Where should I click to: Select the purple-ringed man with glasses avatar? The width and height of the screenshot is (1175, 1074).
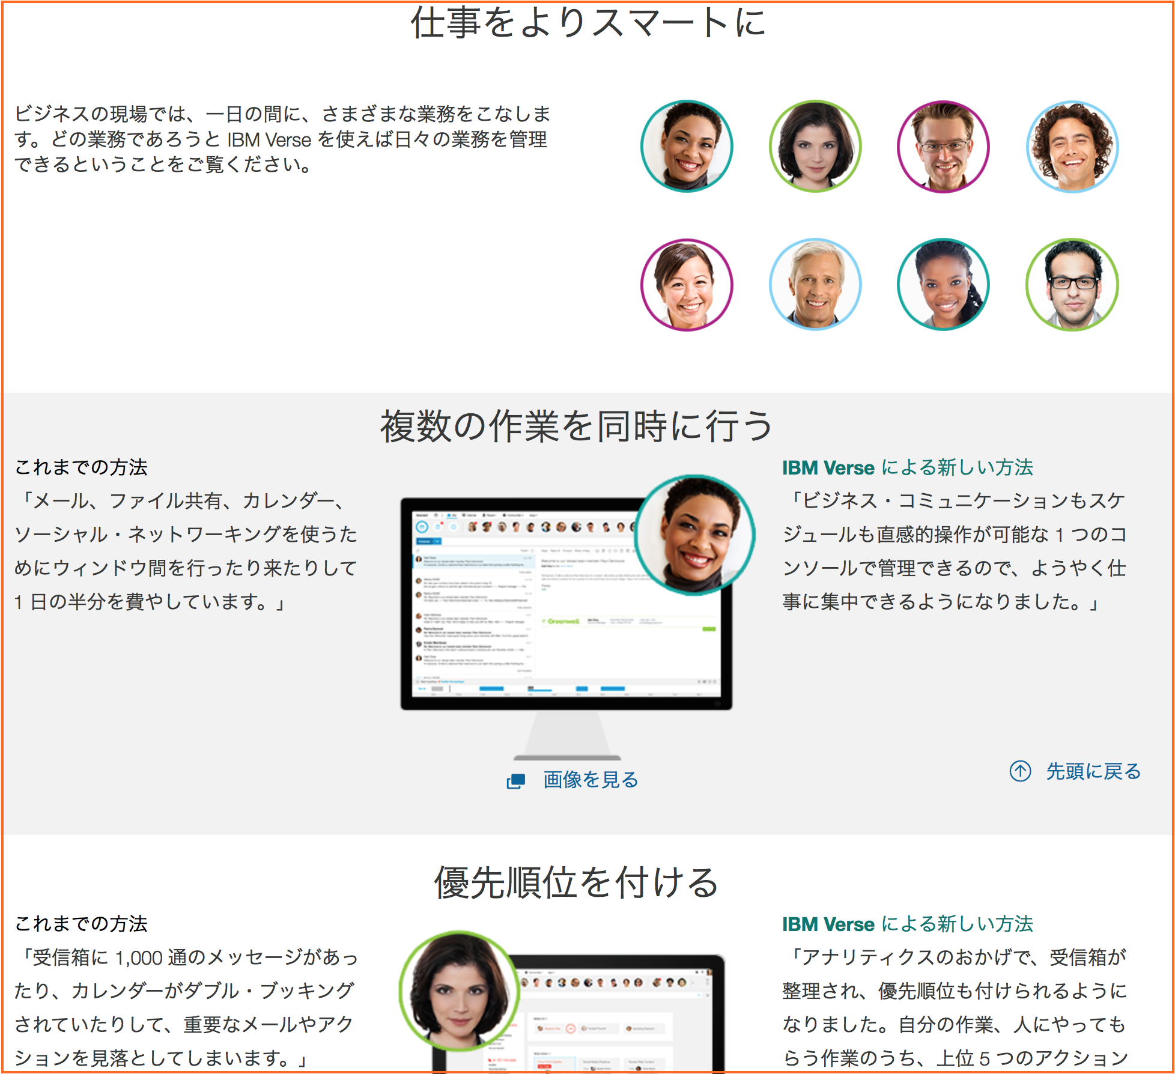click(943, 147)
